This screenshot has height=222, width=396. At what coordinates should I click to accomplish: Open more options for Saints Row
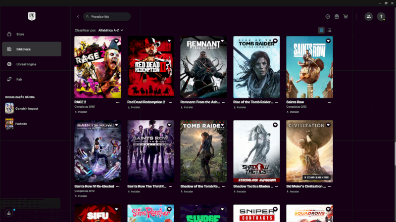tap(330, 102)
